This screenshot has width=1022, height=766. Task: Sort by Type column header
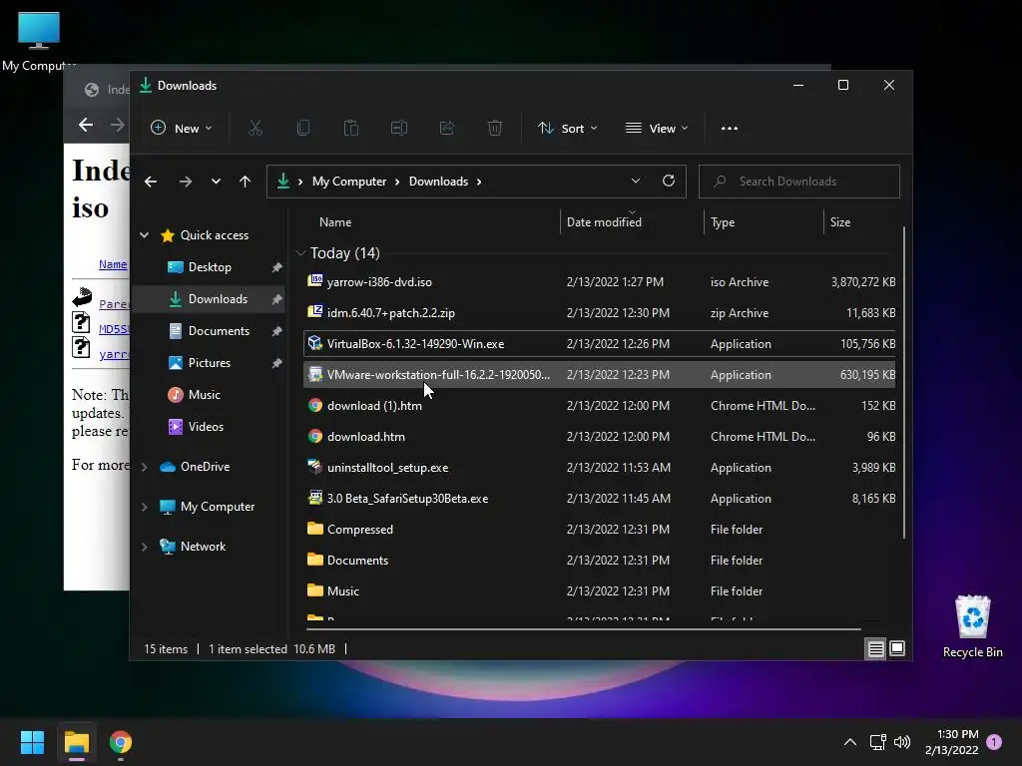tap(723, 222)
